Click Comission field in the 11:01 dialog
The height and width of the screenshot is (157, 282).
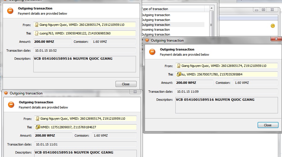(114, 135)
